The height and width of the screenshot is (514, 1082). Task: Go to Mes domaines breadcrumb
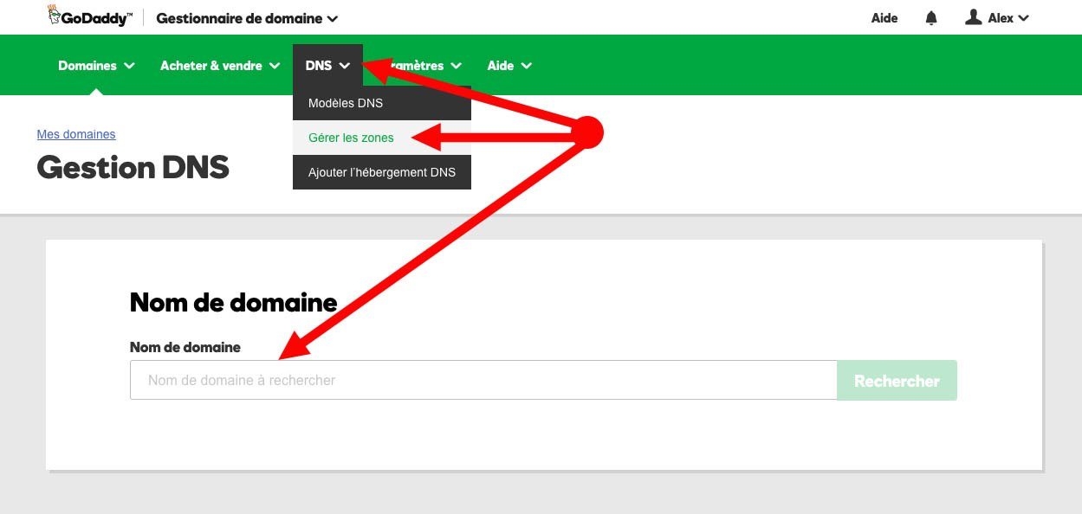point(76,134)
